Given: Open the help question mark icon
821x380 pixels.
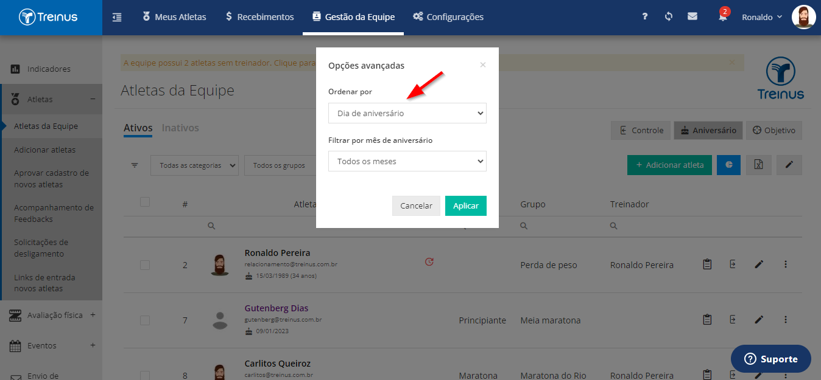Looking at the screenshot, I should [645, 17].
